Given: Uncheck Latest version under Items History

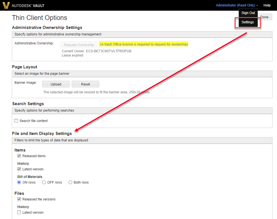Looking at the screenshot, I should [x=19, y=169].
